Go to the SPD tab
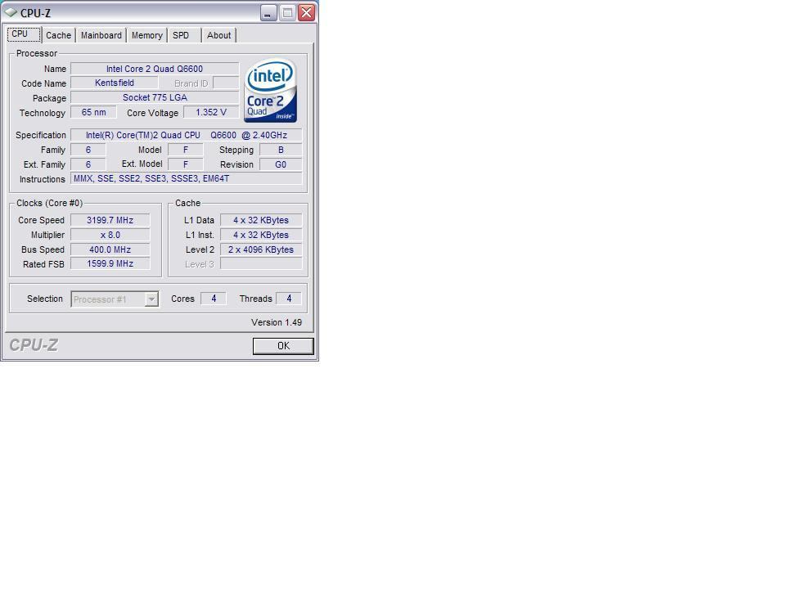Image resolution: width=806 pixels, height=602 pixels. click(181, 35)
